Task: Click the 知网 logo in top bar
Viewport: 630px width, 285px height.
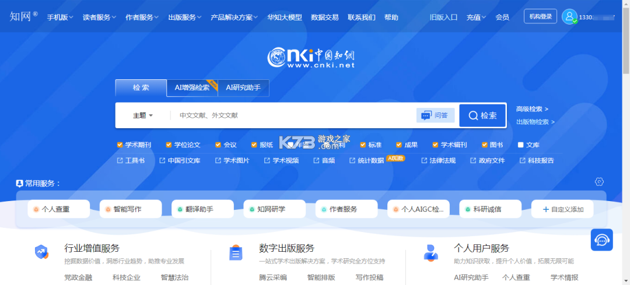Action: coord(24,16)
